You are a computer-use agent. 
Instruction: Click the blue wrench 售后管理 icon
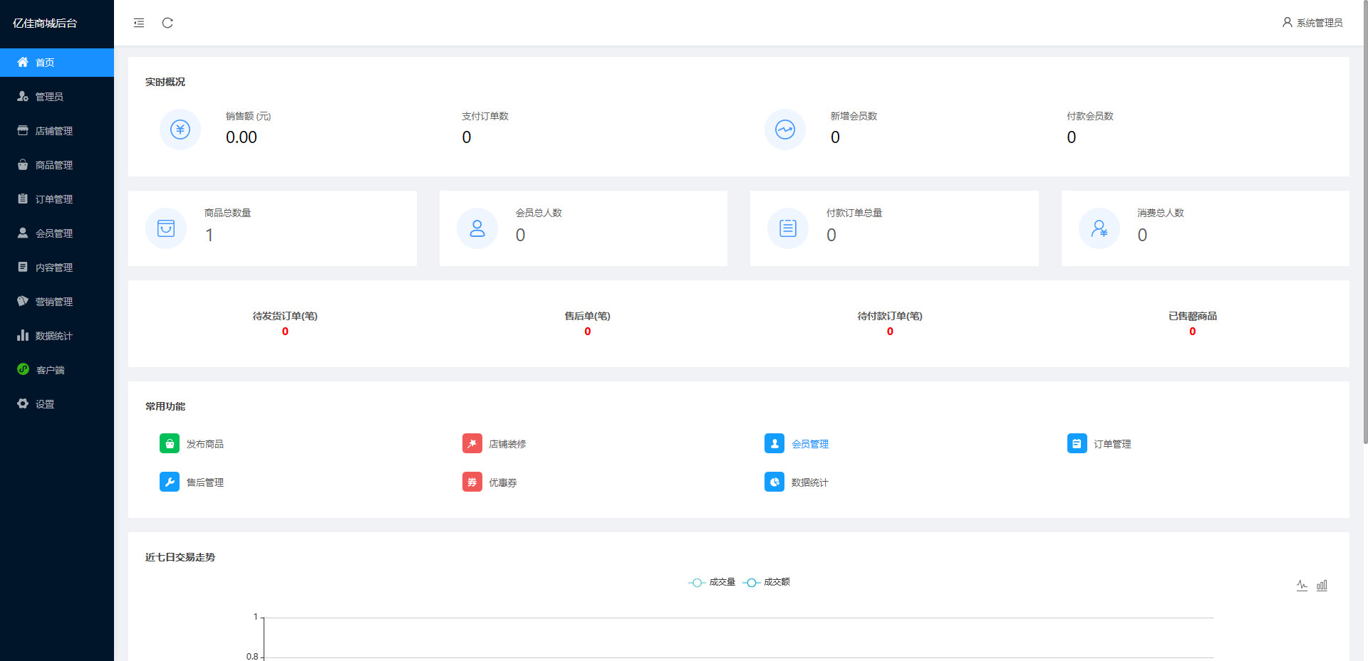point(170,482)
